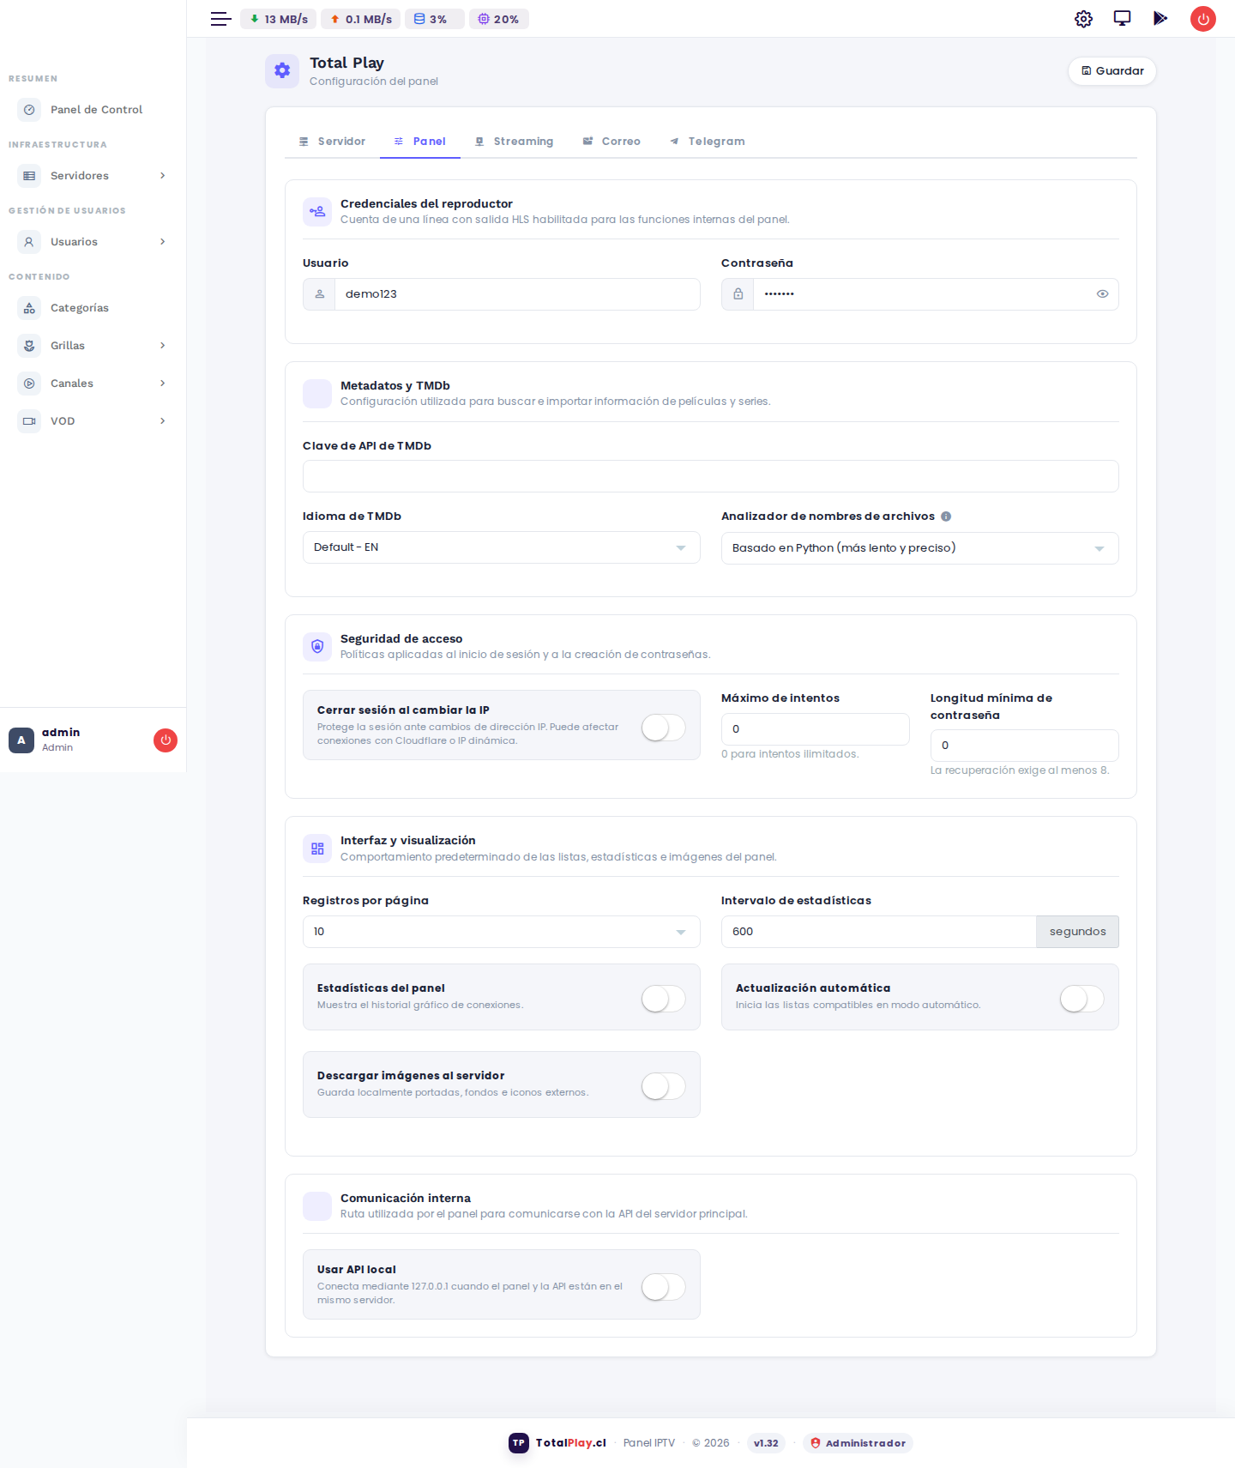Toggle Actualización automática switch
The image size is (1235, 1468).
(1082, 999)
